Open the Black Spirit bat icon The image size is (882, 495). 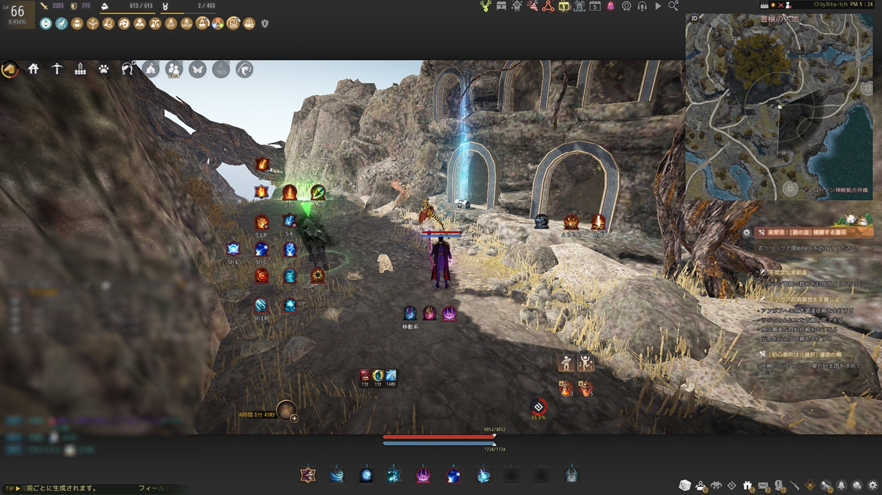click(x=716, y=485)
